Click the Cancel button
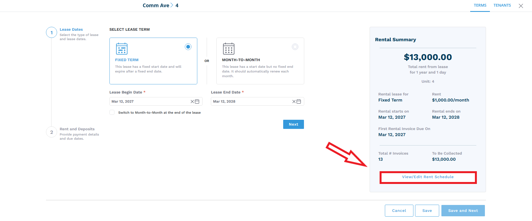Viewport: 532px width, 221px height. click(399, 210)
